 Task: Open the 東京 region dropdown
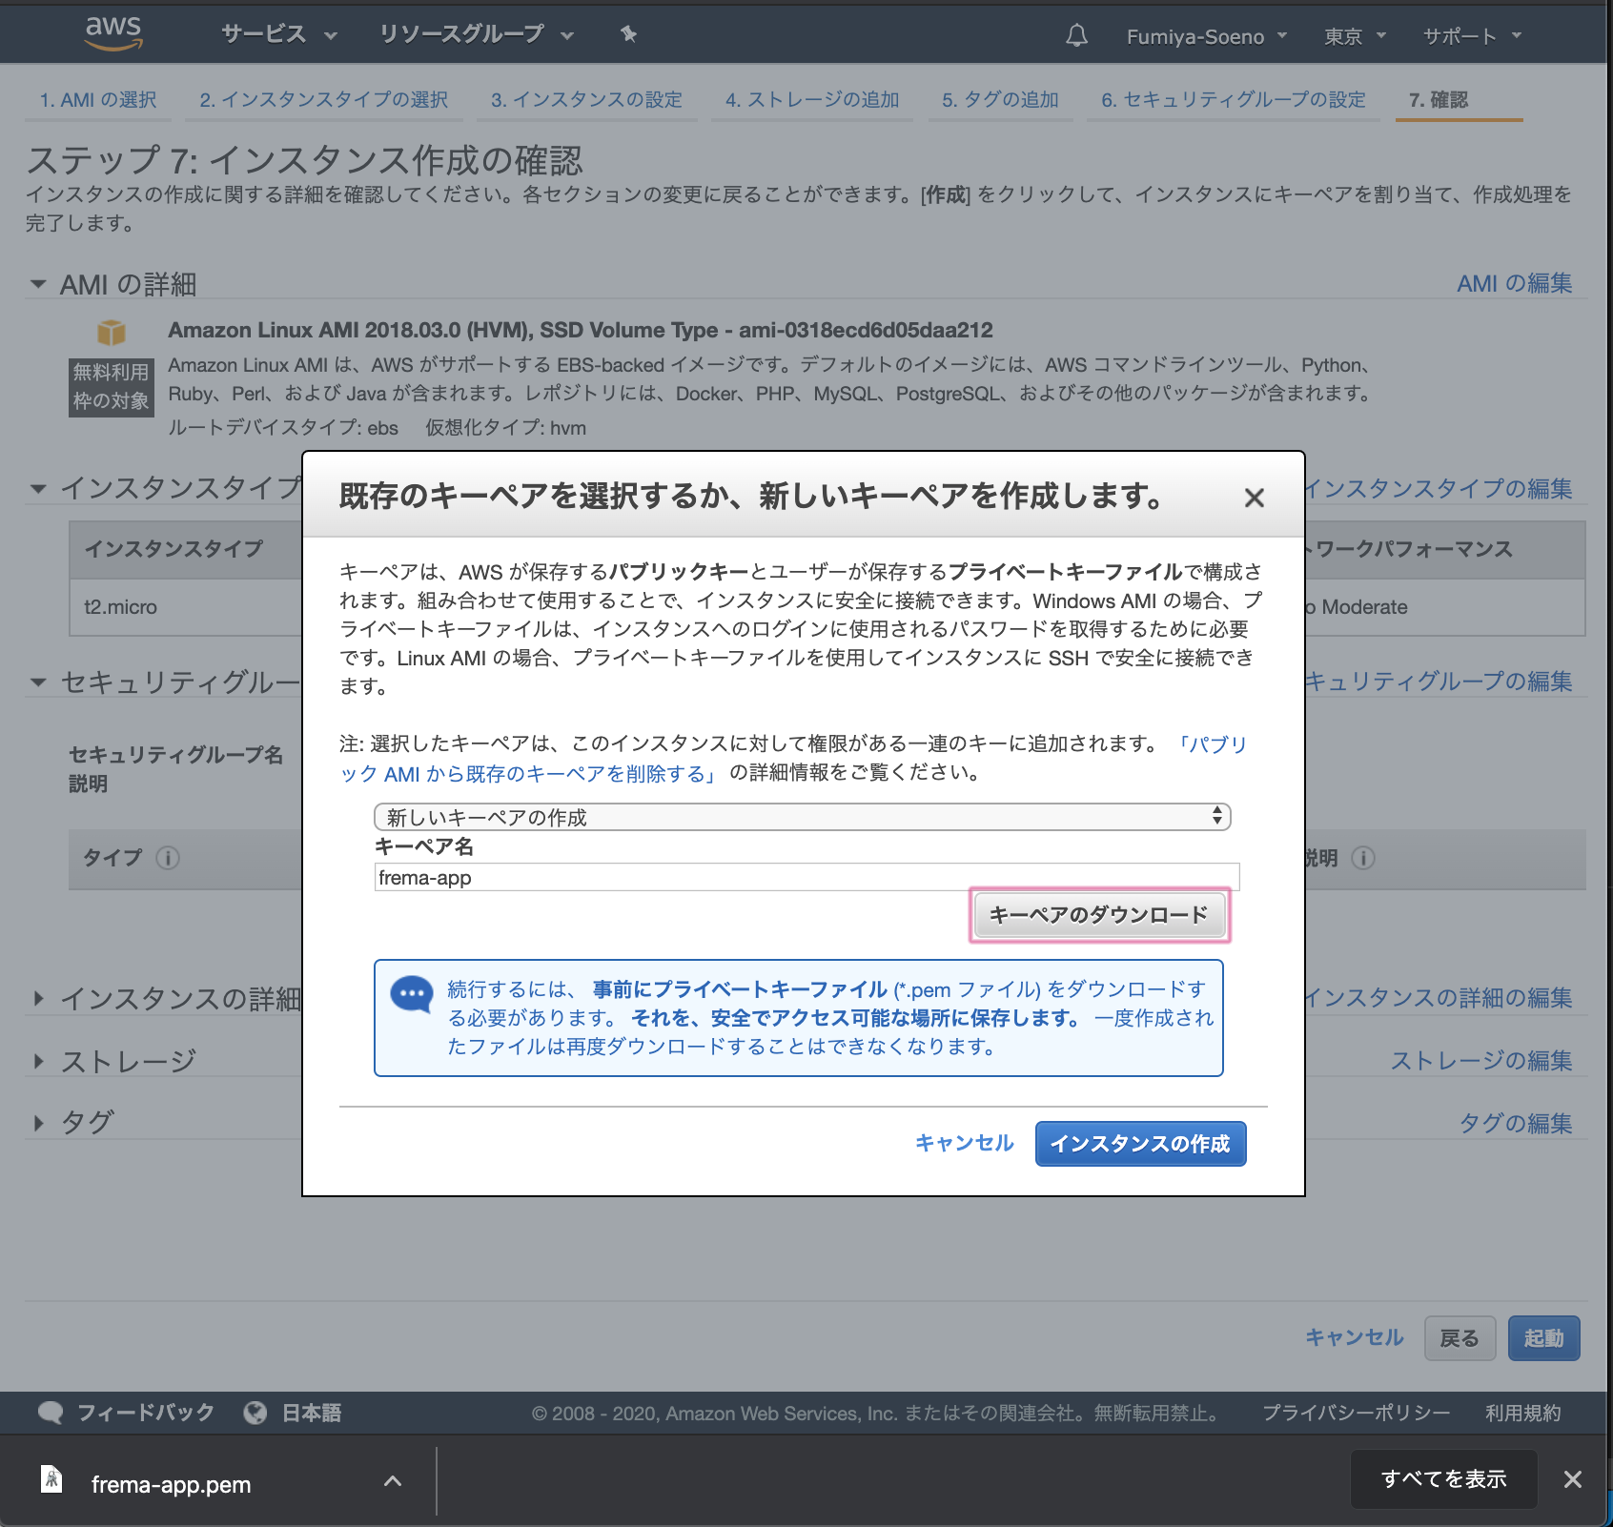point(1353,36)
